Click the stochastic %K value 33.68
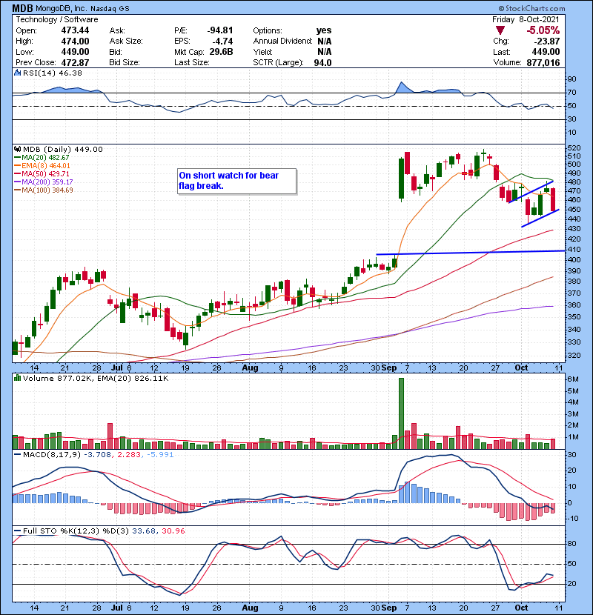The image size is (593, 615). click(x=142, y=531)
